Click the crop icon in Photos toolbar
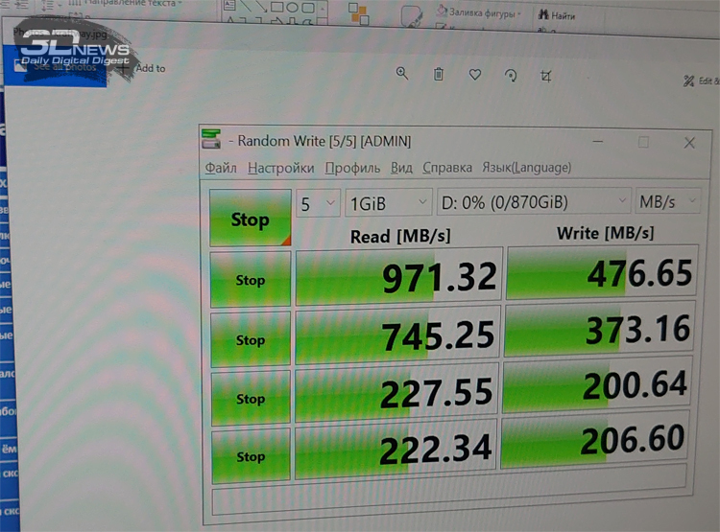This screenshot has height=532, width=720. (x=546, y=77)
